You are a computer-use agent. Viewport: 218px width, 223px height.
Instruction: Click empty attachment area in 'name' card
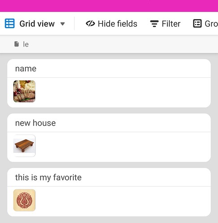pos(123,91)
